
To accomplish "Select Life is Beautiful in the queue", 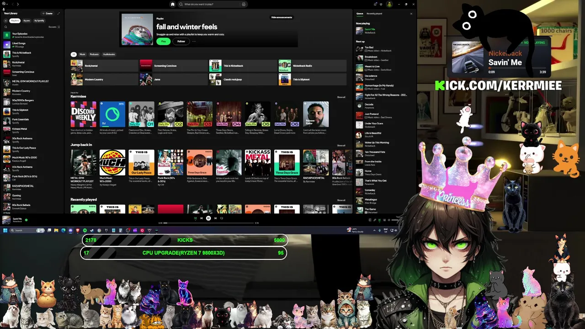I will (384, 135).
